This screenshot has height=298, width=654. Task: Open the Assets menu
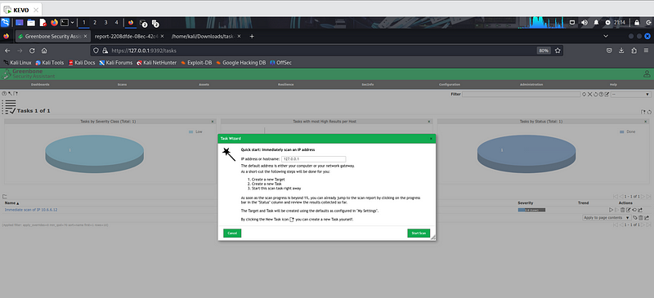click(204, 85)
